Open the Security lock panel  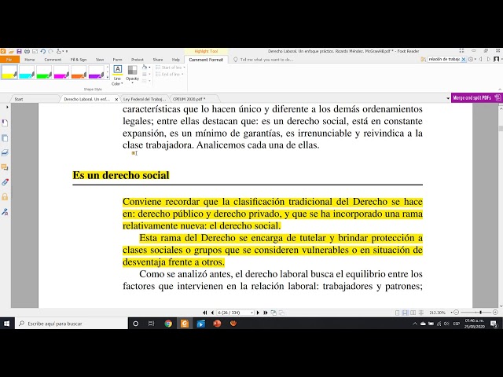(5, 196)
